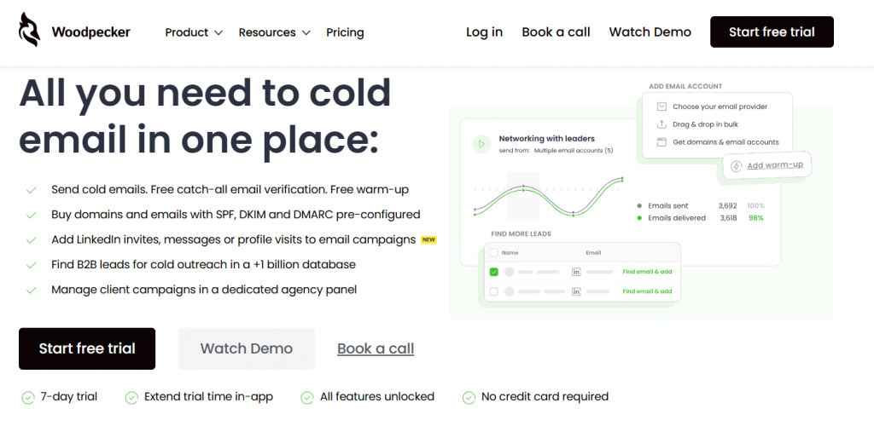Click the Start free trial button below the feature list
The height and width of the screenshot is (426, 874).
point(87,348)
